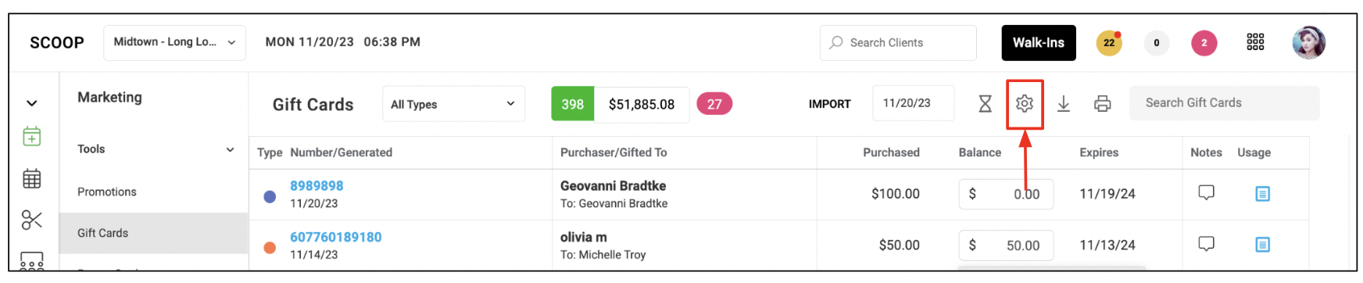Screen dimensions: 1363x283
Task: Click the hourglass icon in the toolbar
Action: point(986,103)
